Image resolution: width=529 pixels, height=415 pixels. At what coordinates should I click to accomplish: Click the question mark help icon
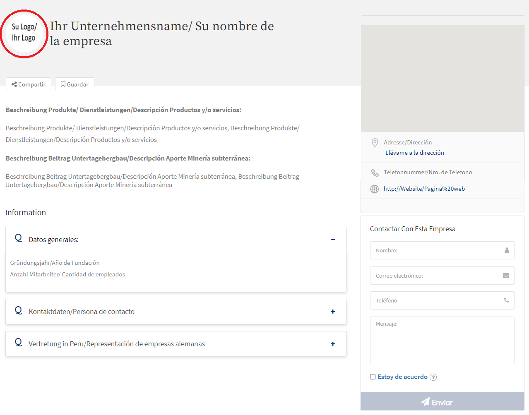[433, 377]
